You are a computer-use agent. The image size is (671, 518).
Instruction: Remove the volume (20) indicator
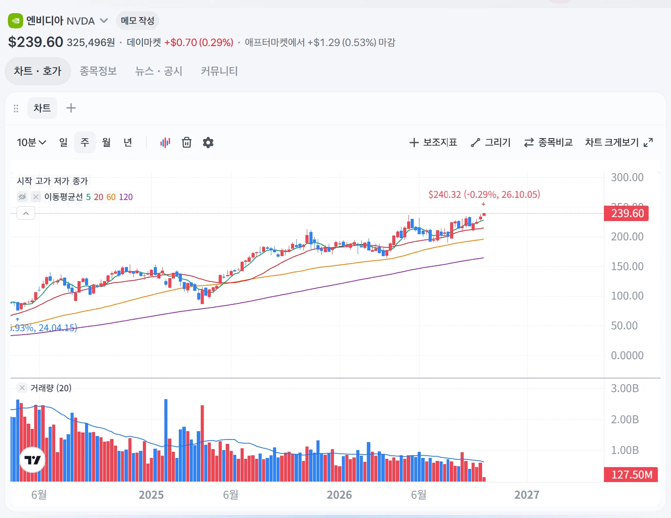point(22,388)
